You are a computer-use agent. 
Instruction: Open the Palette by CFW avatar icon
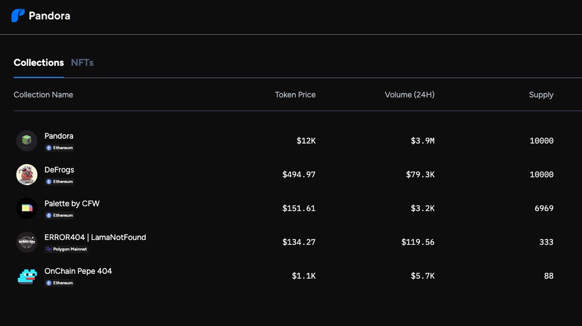tap(27, 208)
